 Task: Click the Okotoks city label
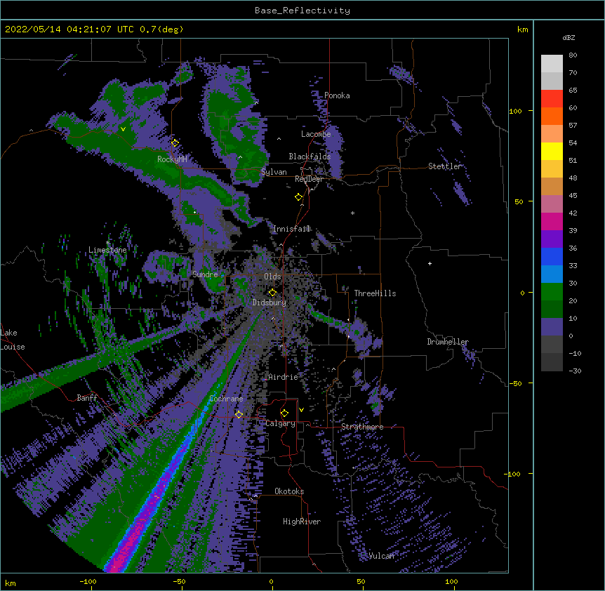[x=289, y=491]
